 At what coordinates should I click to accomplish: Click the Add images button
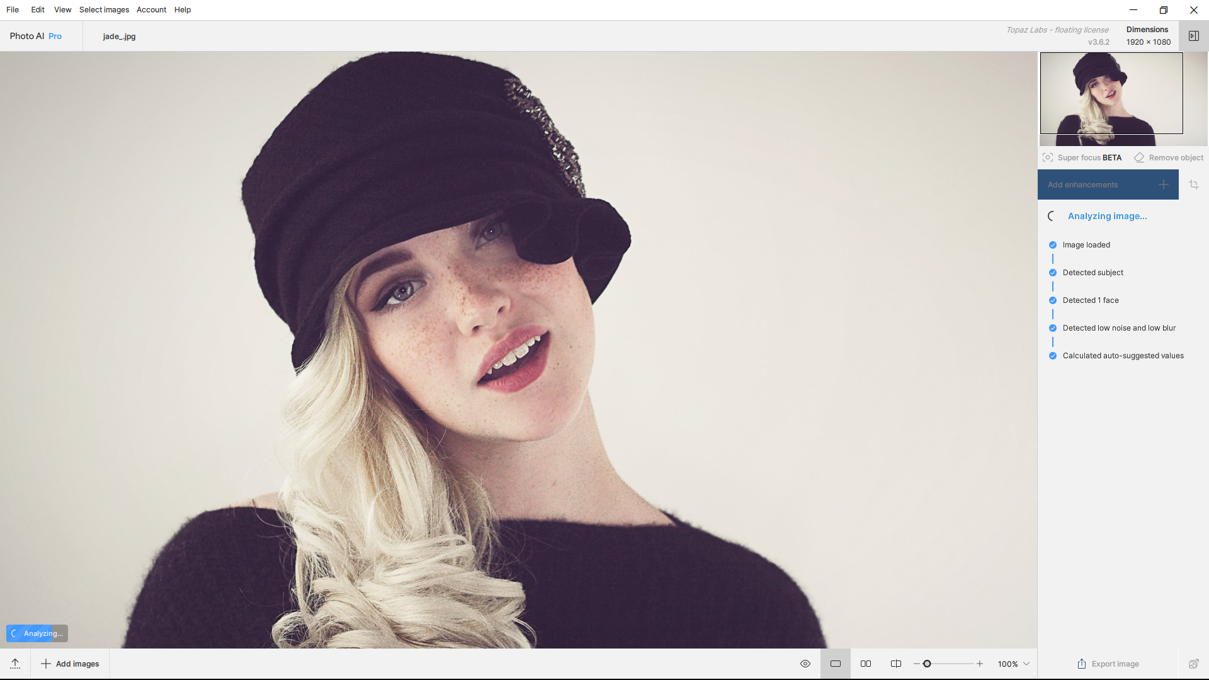click(x=70, y=664)
